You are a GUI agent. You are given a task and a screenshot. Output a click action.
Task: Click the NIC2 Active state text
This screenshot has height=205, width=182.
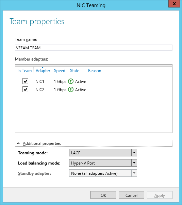[81, 90]
